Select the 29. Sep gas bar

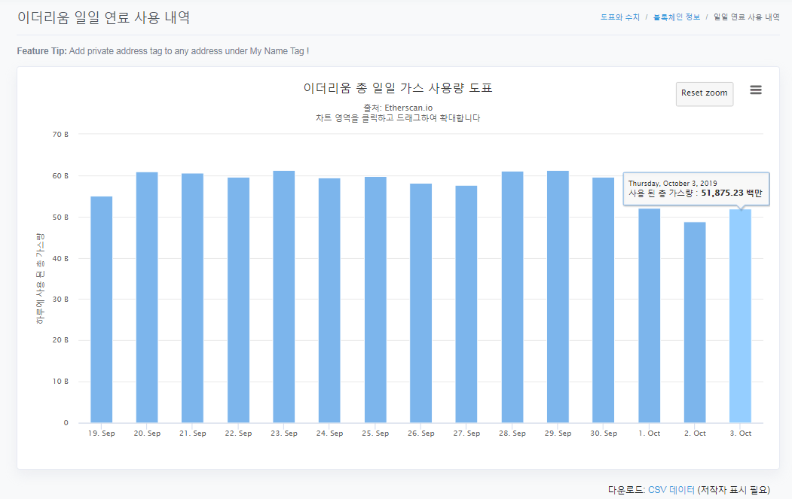tap(558, 297)
